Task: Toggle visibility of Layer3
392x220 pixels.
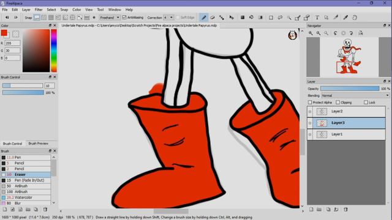Action: 310,123
